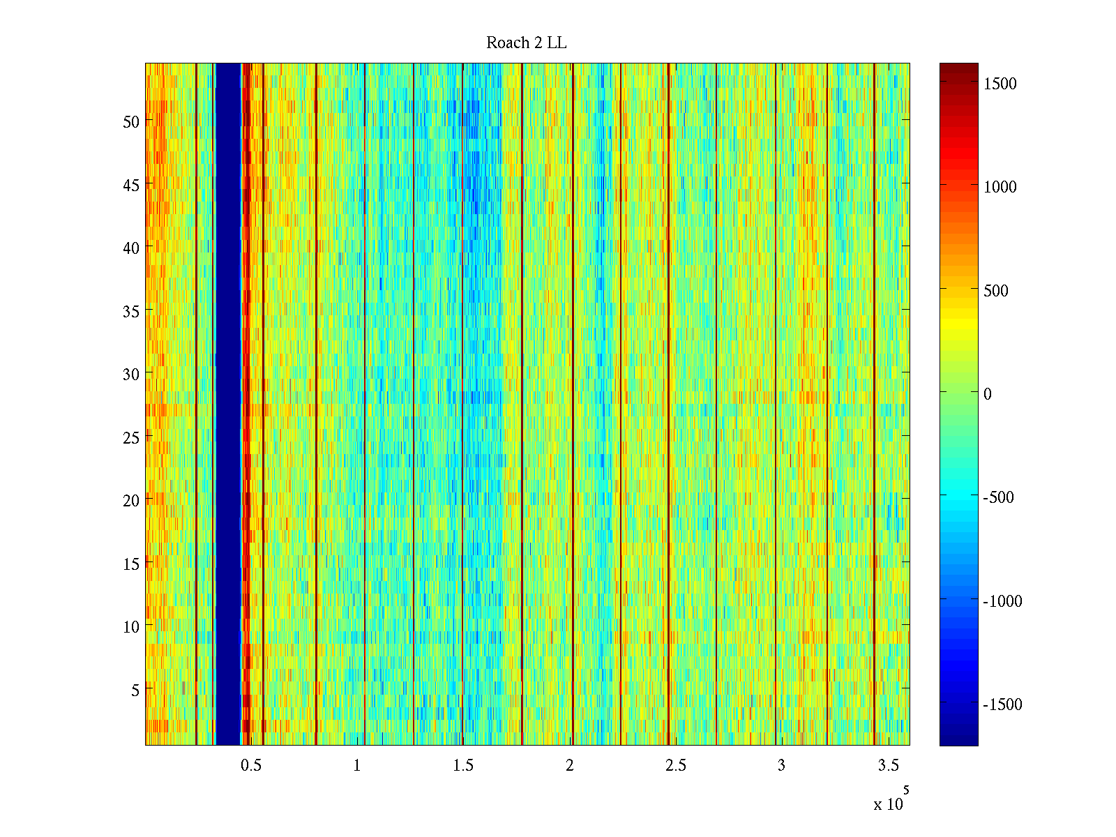Click the x-axis tick label 0.5
This screenshot has height=837, width=1116.
pos(251,766)
